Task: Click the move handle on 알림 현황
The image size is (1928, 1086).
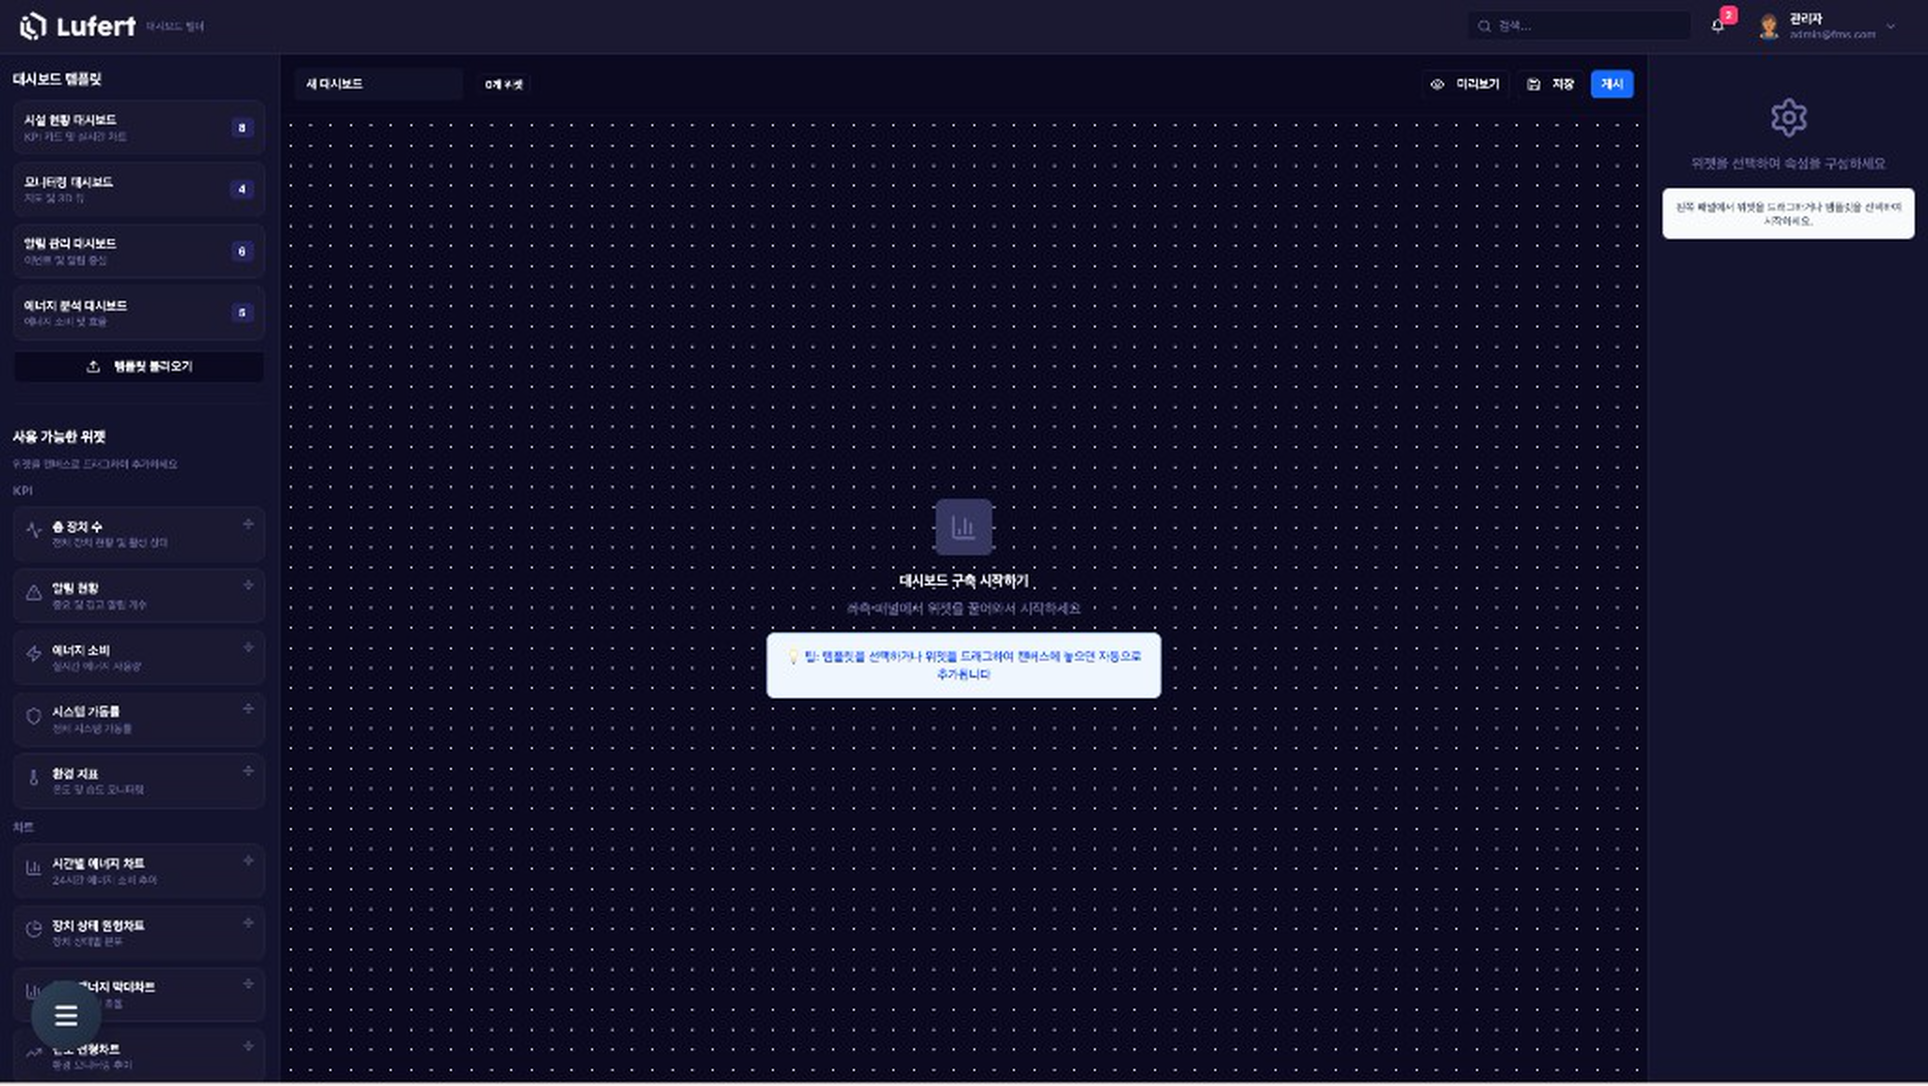Action: [249, 585]
